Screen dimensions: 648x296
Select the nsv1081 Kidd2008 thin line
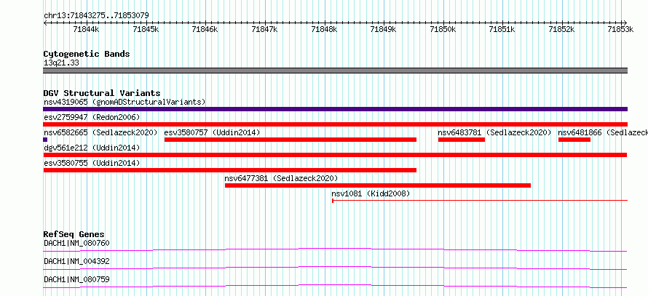480,201
